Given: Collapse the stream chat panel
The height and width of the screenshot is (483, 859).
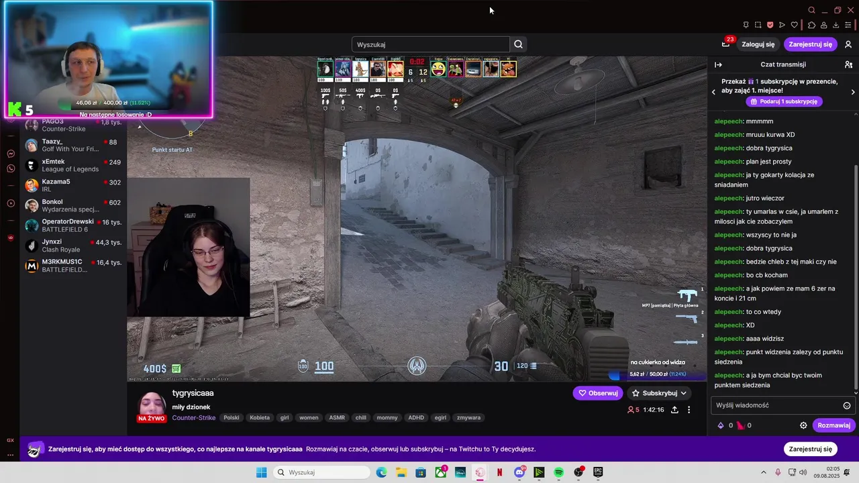Looking at the screenshot, I should pos(718,64).
